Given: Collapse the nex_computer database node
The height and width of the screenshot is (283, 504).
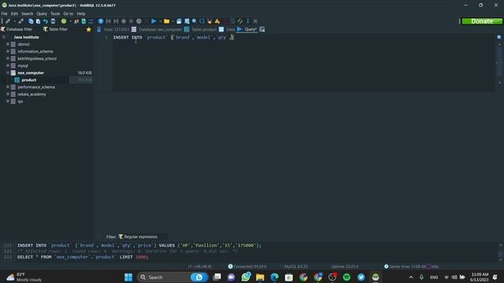Looking at the screenshot, I should click(x=8, y=73).
